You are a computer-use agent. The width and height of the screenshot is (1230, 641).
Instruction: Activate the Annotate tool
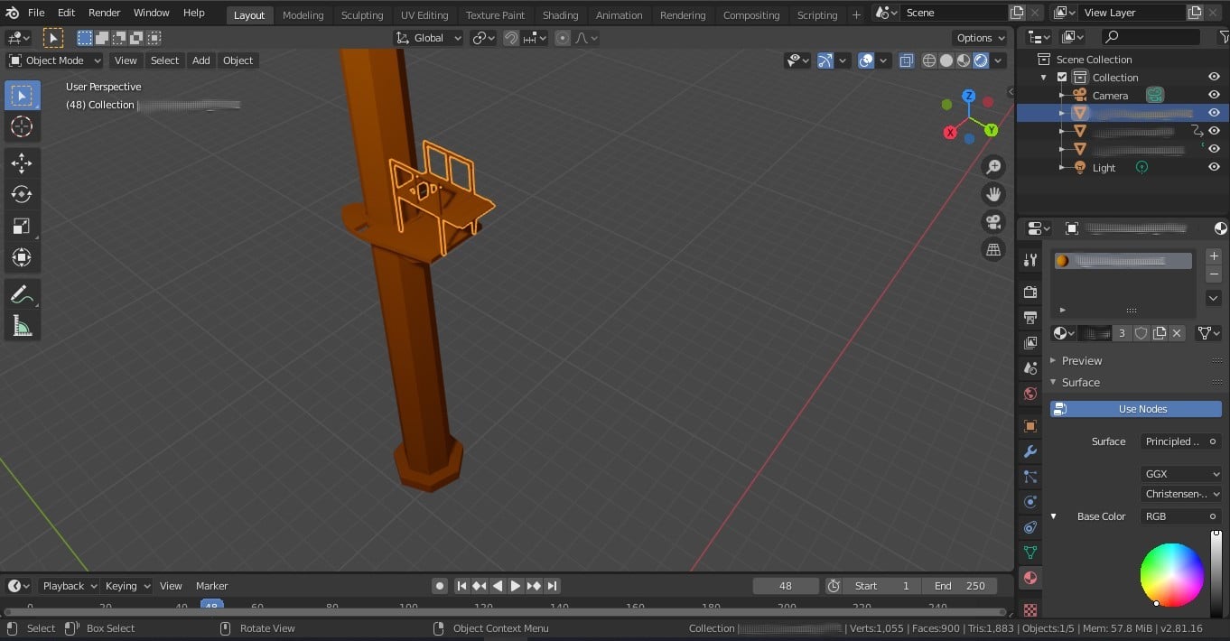coord(22,293)
